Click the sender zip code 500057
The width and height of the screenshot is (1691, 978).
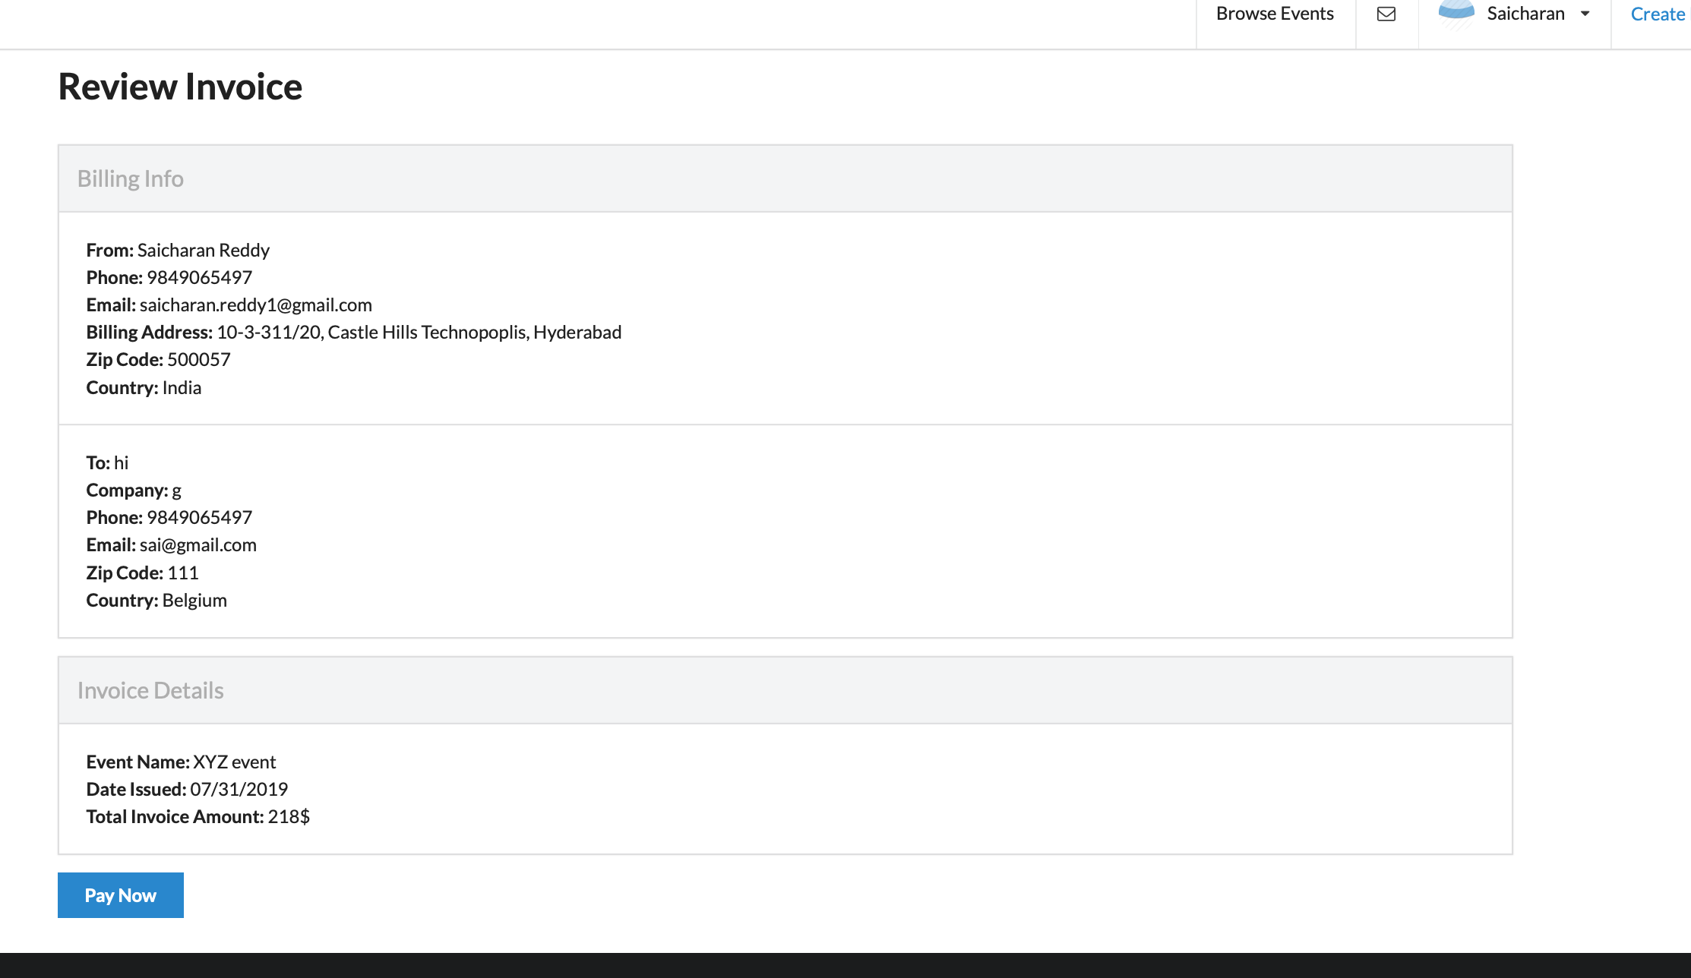198,360
